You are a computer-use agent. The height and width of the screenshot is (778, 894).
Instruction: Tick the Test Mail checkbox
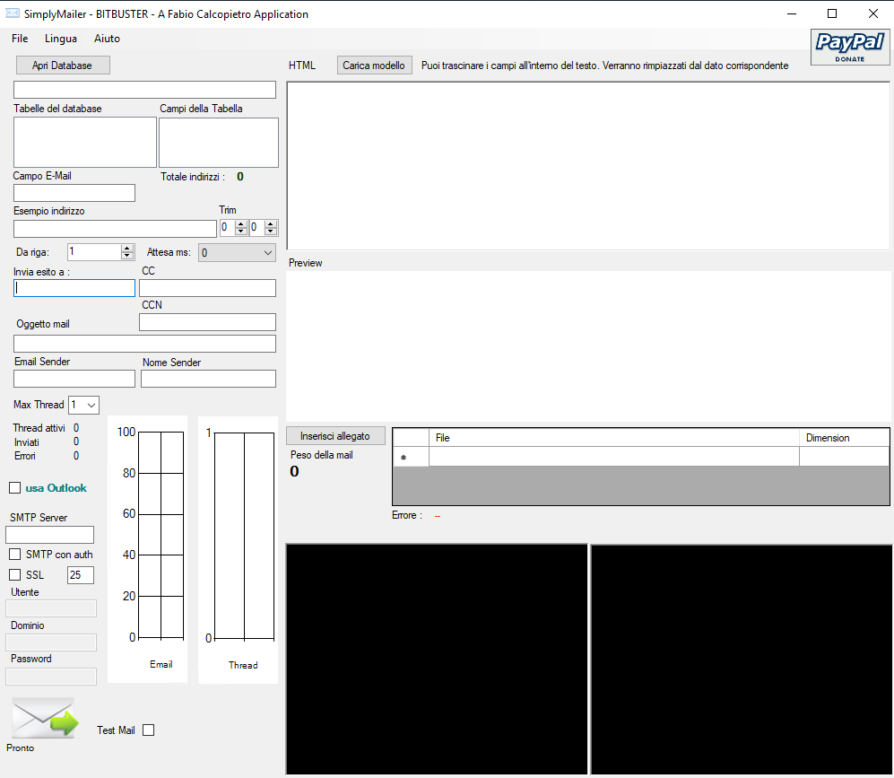[x=148, y=730]
